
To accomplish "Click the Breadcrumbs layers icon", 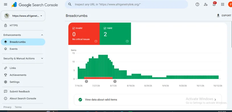I will [6, 42].
